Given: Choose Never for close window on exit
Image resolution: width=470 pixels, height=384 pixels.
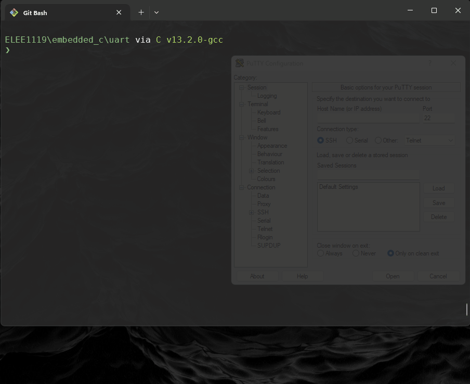Looking at the screenshot, I should tap(356, 253).
